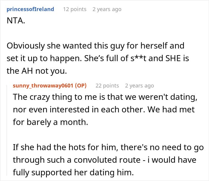The height and width of the screenshot is (181, 209).
Task: Open timestamp '2 years ago' on OP's reply
Action: click(x=139, y=85)
